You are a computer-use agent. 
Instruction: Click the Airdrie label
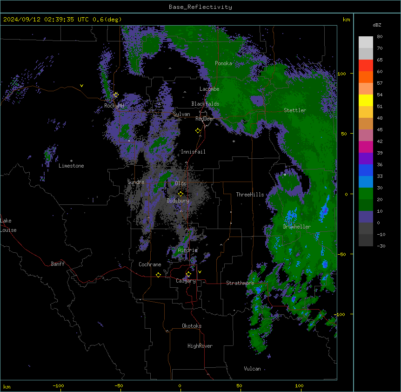point(188,250)
